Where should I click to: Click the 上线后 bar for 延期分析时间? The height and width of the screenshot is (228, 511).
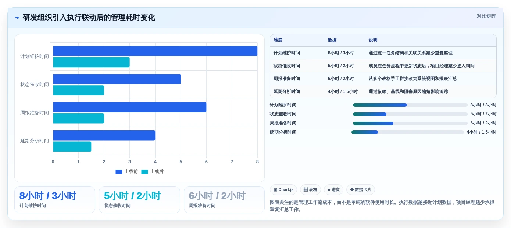pyautogui.click(x=72, y=146)
